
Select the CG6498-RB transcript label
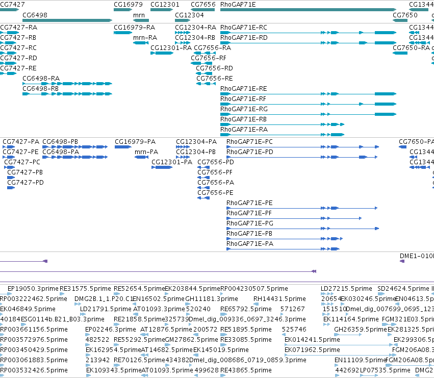(x=40, y=89)
